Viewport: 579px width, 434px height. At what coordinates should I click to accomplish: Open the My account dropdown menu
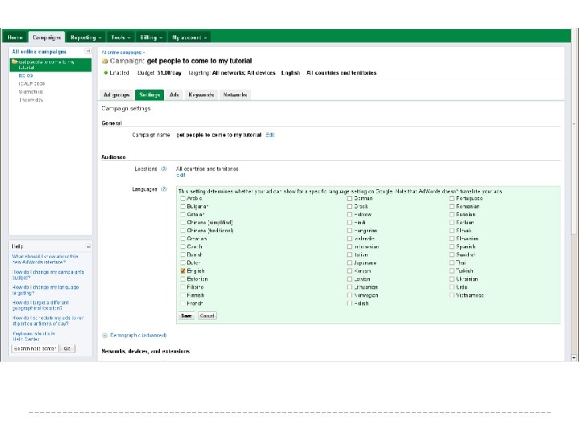pyautogui.click(x=190, y=37)
